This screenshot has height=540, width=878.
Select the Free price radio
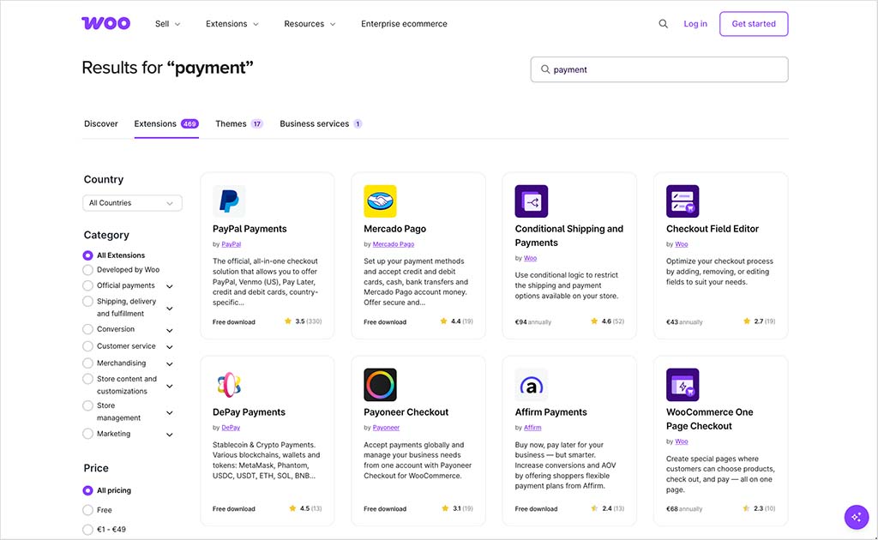[x=88, y=510]
